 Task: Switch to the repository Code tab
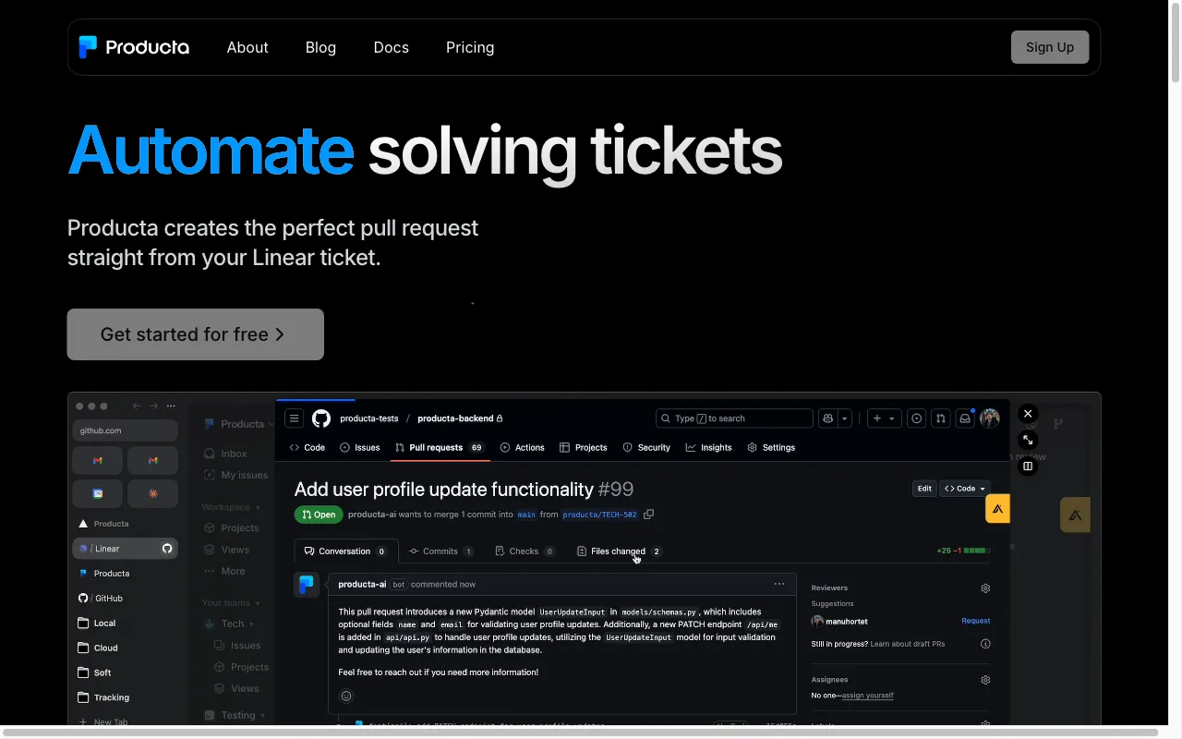[x=308, y=447]
